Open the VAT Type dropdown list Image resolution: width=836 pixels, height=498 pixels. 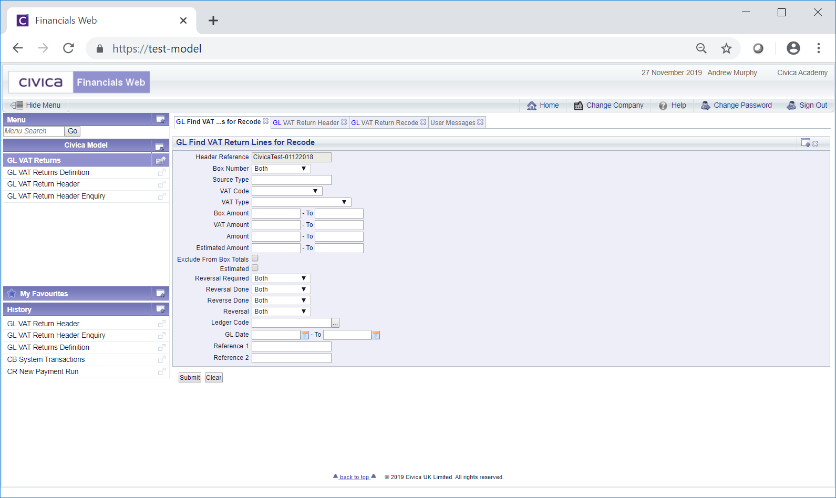301,202
